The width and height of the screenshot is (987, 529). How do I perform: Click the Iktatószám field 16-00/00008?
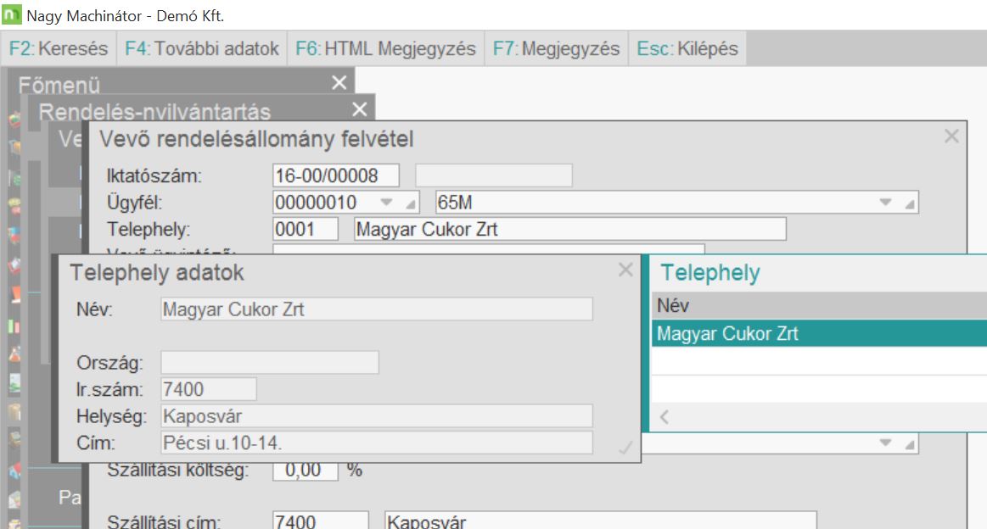coord(336,175)
